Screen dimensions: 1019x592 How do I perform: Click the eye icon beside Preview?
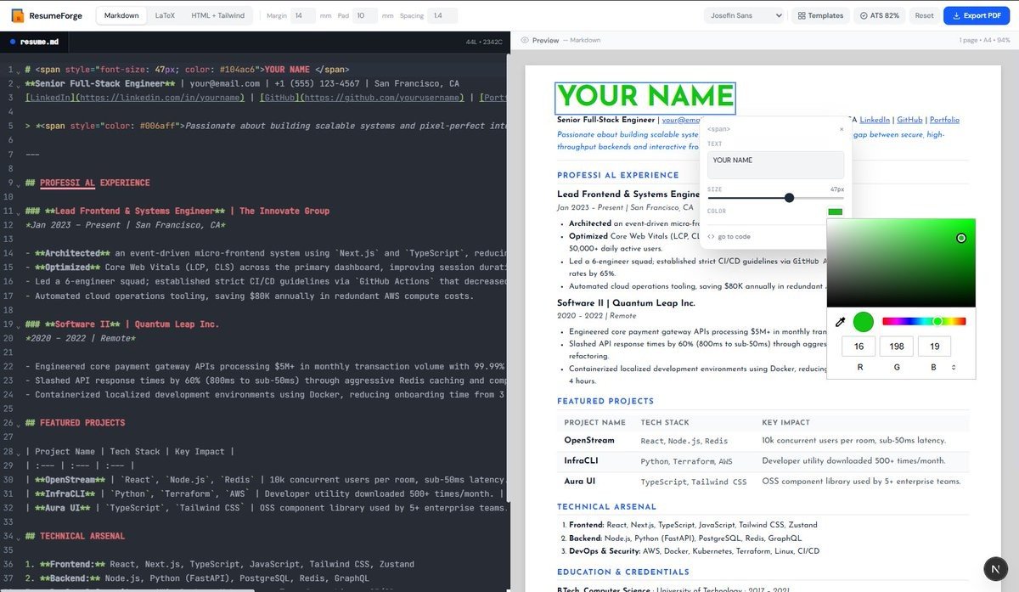coord(525,40)
